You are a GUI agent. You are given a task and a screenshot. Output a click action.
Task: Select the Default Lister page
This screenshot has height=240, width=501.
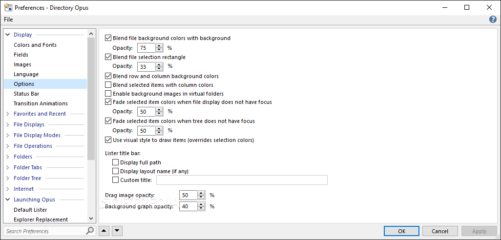point(30,210)
